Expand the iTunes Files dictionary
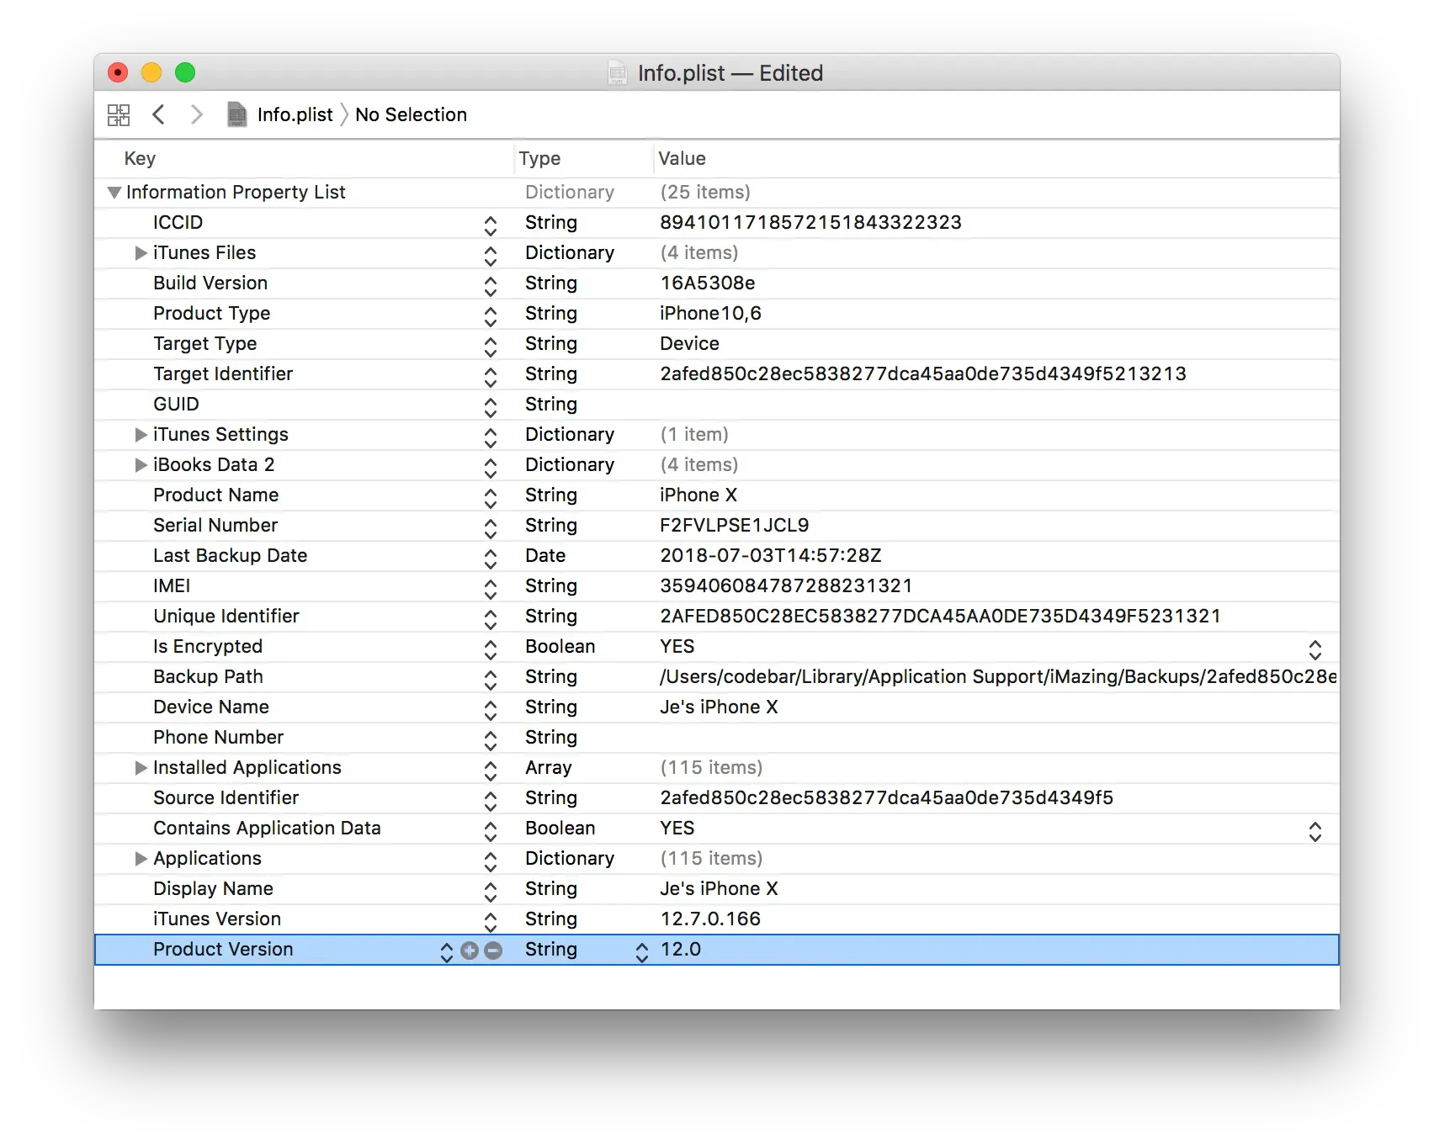1434x1144 pixels. 140,253
